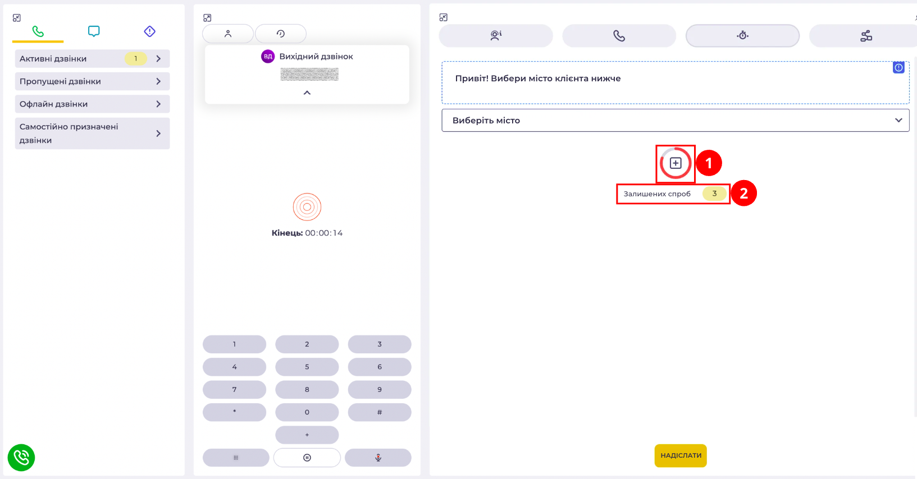Toggle microphone mute button

click(378, 458)
